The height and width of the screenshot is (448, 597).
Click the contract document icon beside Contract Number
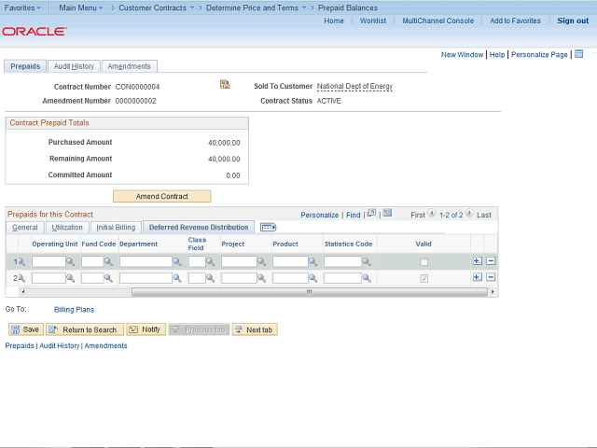pos(225,85)
